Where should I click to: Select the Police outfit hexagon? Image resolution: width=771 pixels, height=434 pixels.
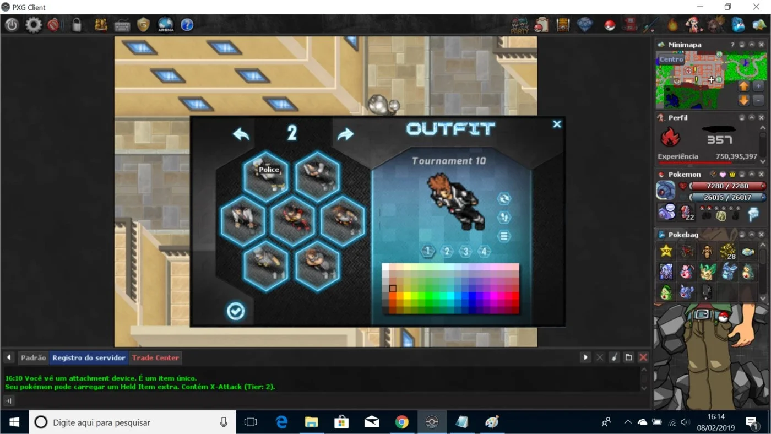[266, 176]
